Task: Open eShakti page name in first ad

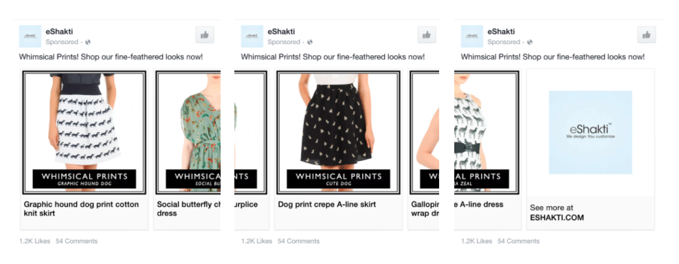Action: click(59, 32)
